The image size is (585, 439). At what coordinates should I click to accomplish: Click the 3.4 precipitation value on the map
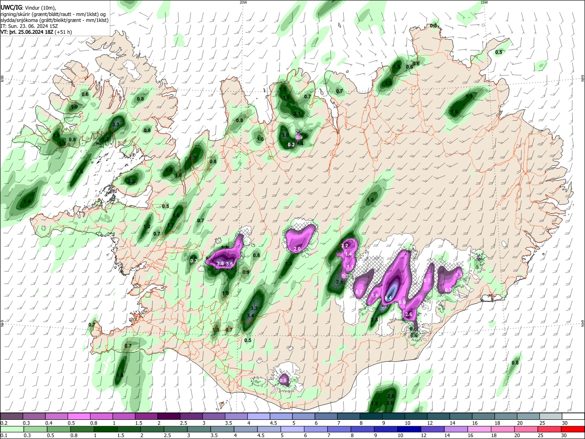pyautogui.click(x=250, y=316)
